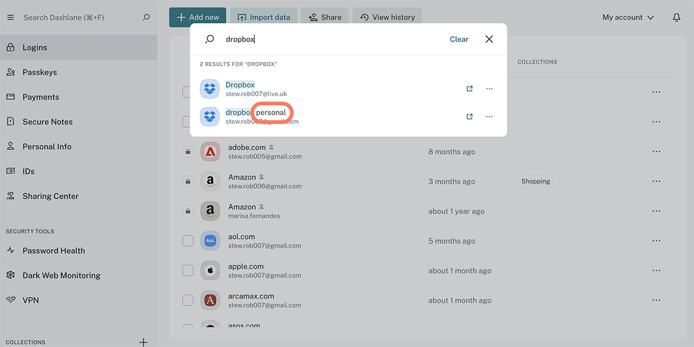Open more actions for adobe.com row
The width and height of the screenshot is (694, 347).
click(656, 152)
